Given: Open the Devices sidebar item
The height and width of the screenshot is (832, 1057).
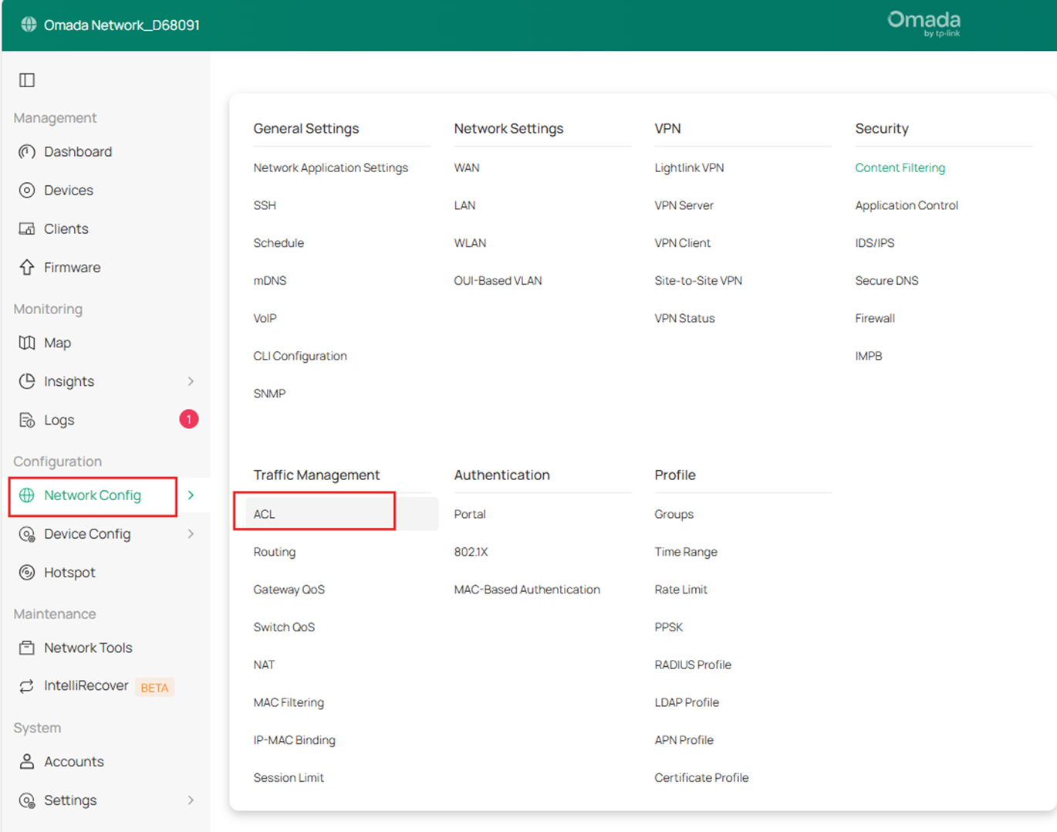Looking at the screenshot, I should (x=69, y=190).
